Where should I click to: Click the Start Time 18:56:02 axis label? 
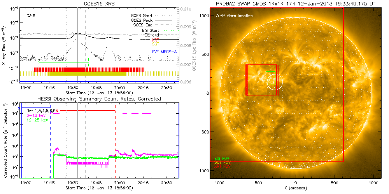[99, 188]
